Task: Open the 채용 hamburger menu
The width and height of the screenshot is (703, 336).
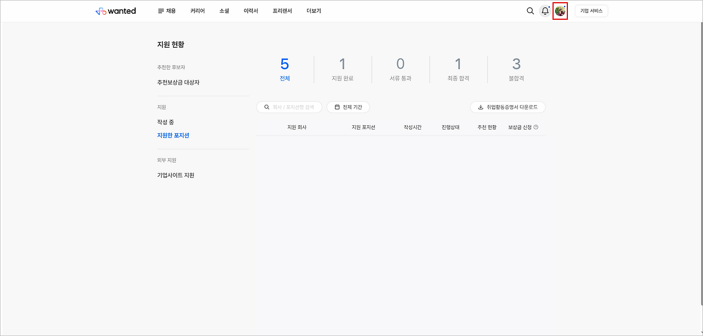Action: 167,11
